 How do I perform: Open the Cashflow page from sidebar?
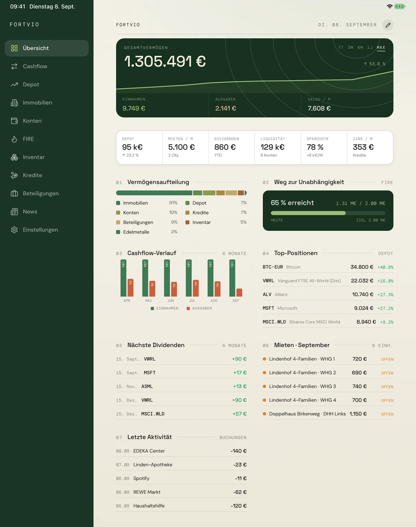[x=47, y=66]
